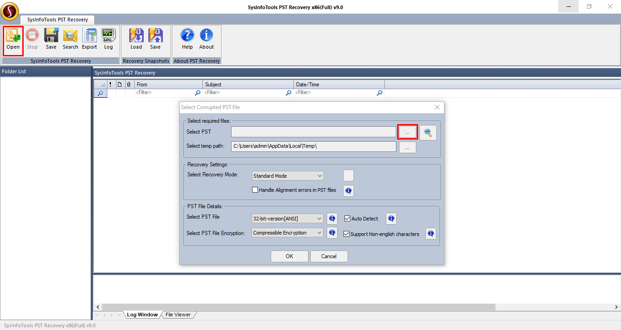This screenshot has height=330, width=621.
Task: Click the Stop recovery icon
Action: (32, 39)
